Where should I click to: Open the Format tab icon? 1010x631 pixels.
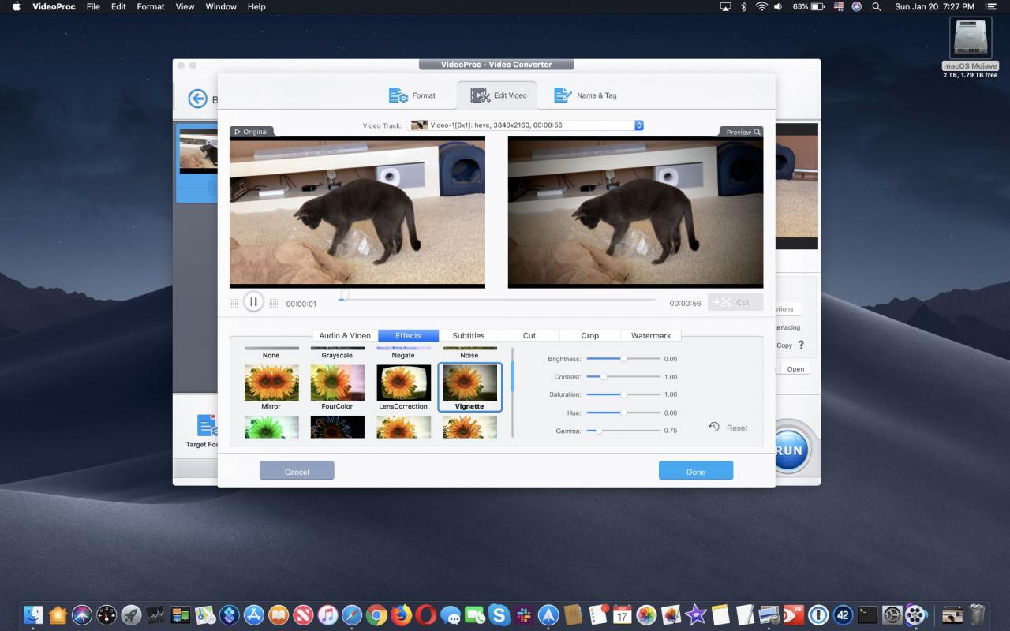[x=398, y=95]
